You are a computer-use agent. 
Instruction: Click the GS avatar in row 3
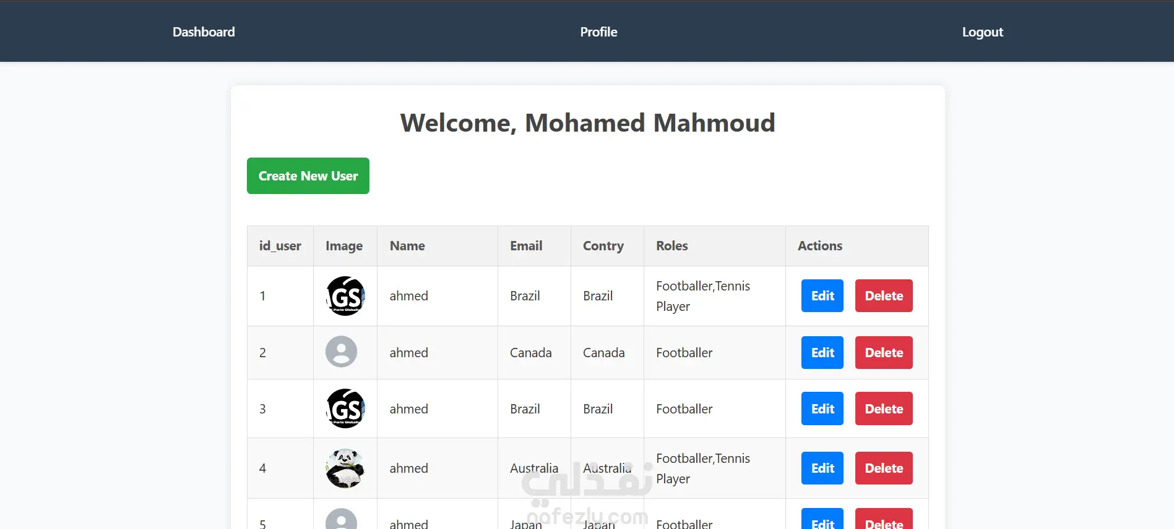(x=345, y=408)
